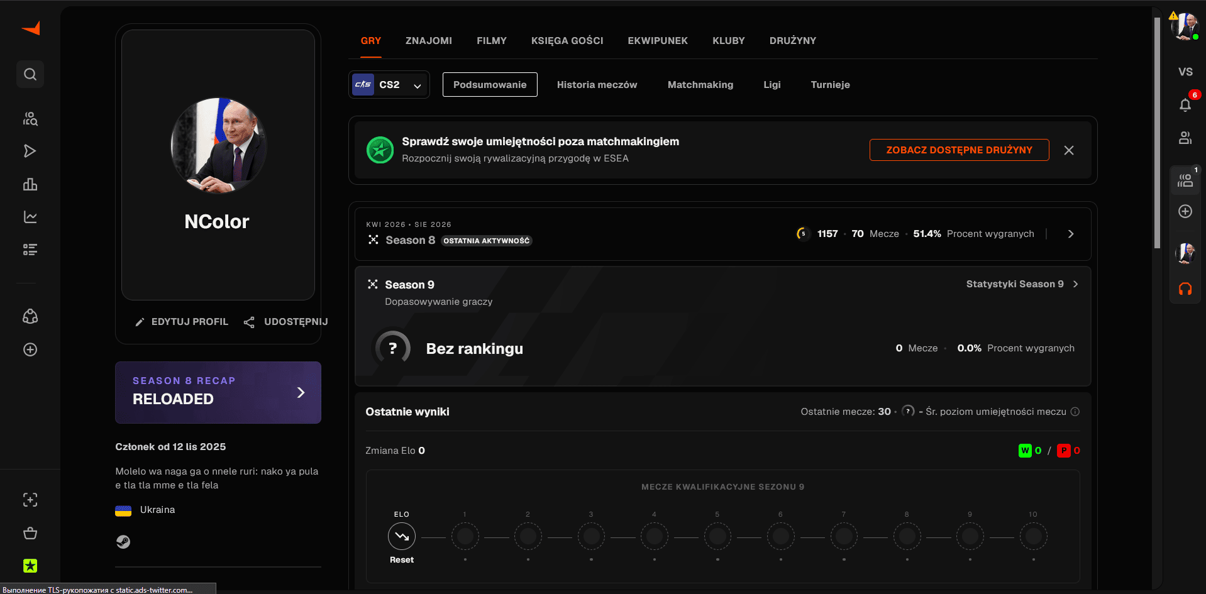Open notifications bell with 6 badge
The image size is (1206, 594).
(x=1185, y=104)
